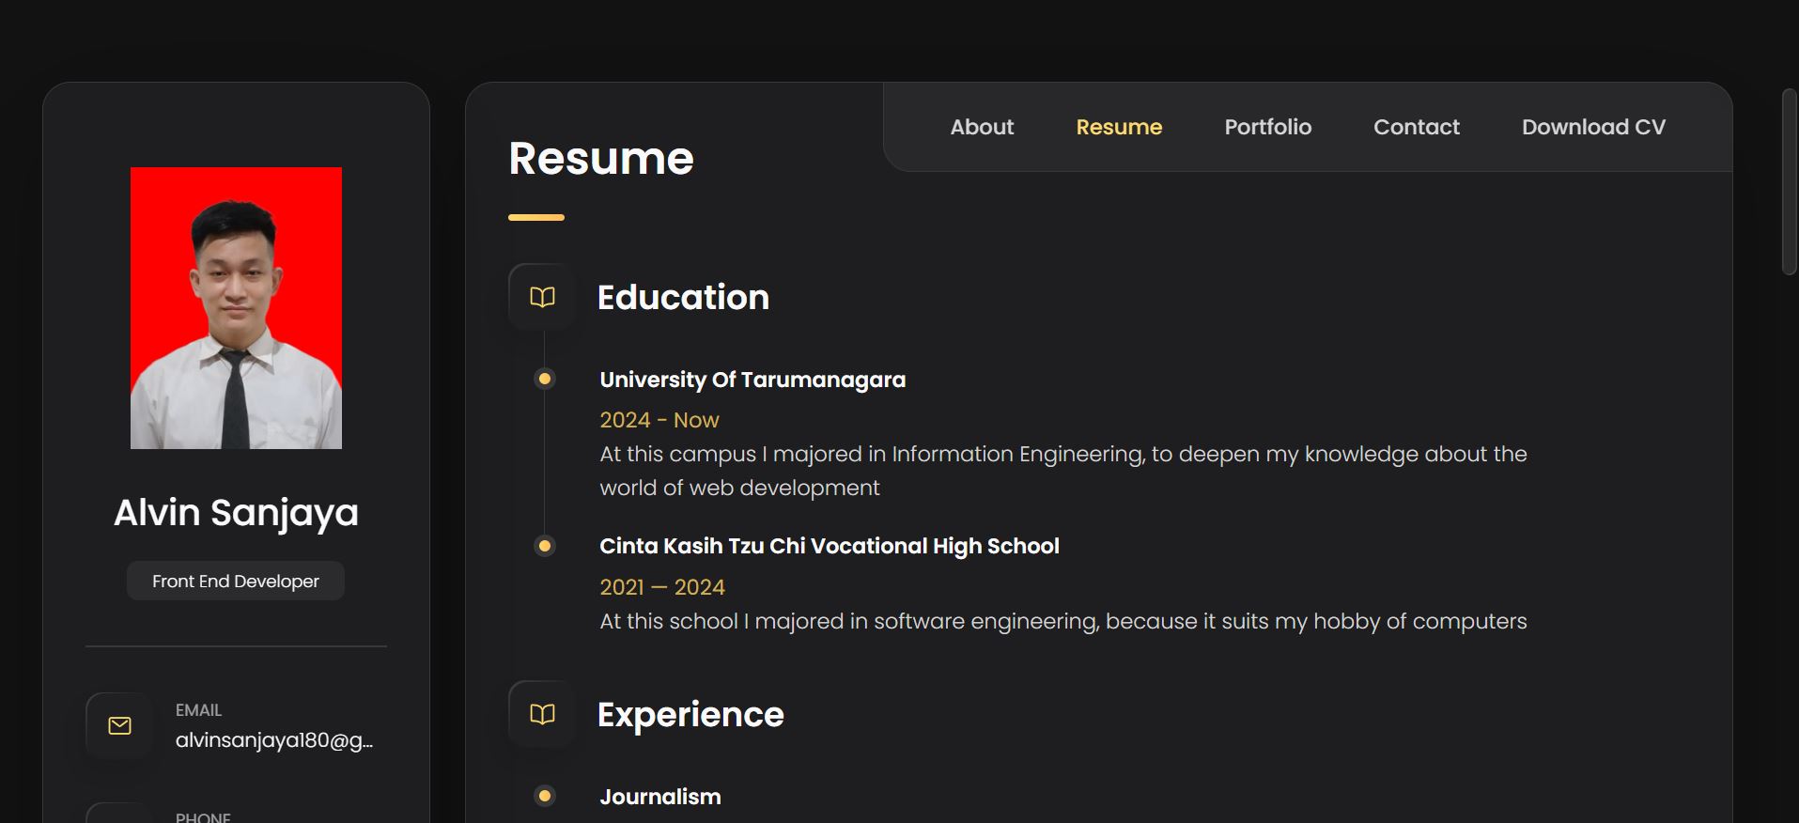
Task: Click the profile photo of Alvin Sanjaya
Action: [x=236, y=308]
